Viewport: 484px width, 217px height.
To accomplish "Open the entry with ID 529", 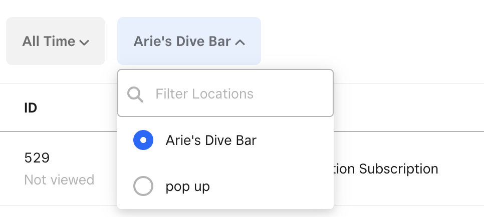I will point(37,158).
